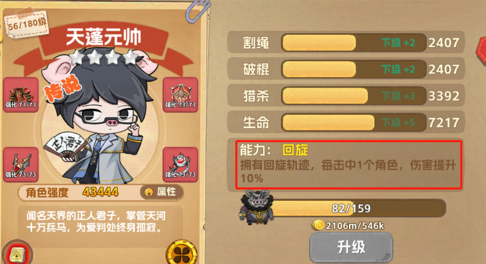The image size is (486, 264).
Task: Click the 回旋 ability description box
Action: [x=348, y=164]
